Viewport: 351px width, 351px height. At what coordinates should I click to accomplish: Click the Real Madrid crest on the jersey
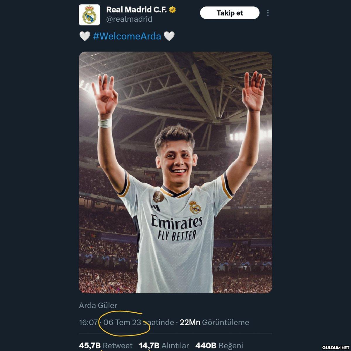[x=195, y=207]
